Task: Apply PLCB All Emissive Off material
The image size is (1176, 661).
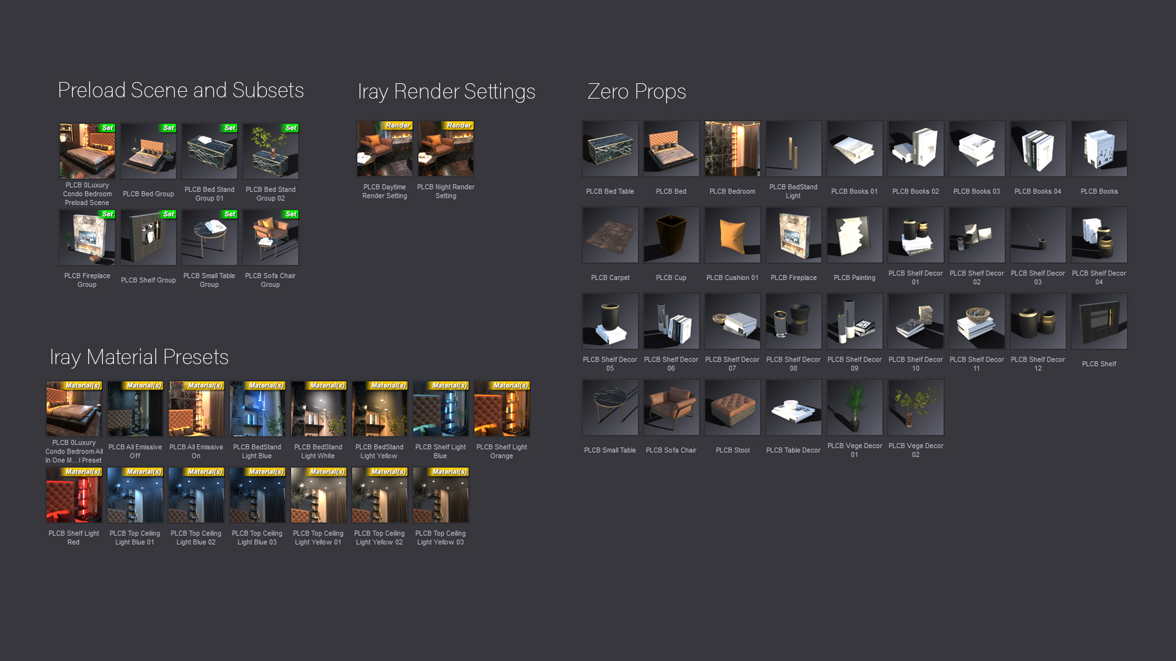Action: pos(135,409)
